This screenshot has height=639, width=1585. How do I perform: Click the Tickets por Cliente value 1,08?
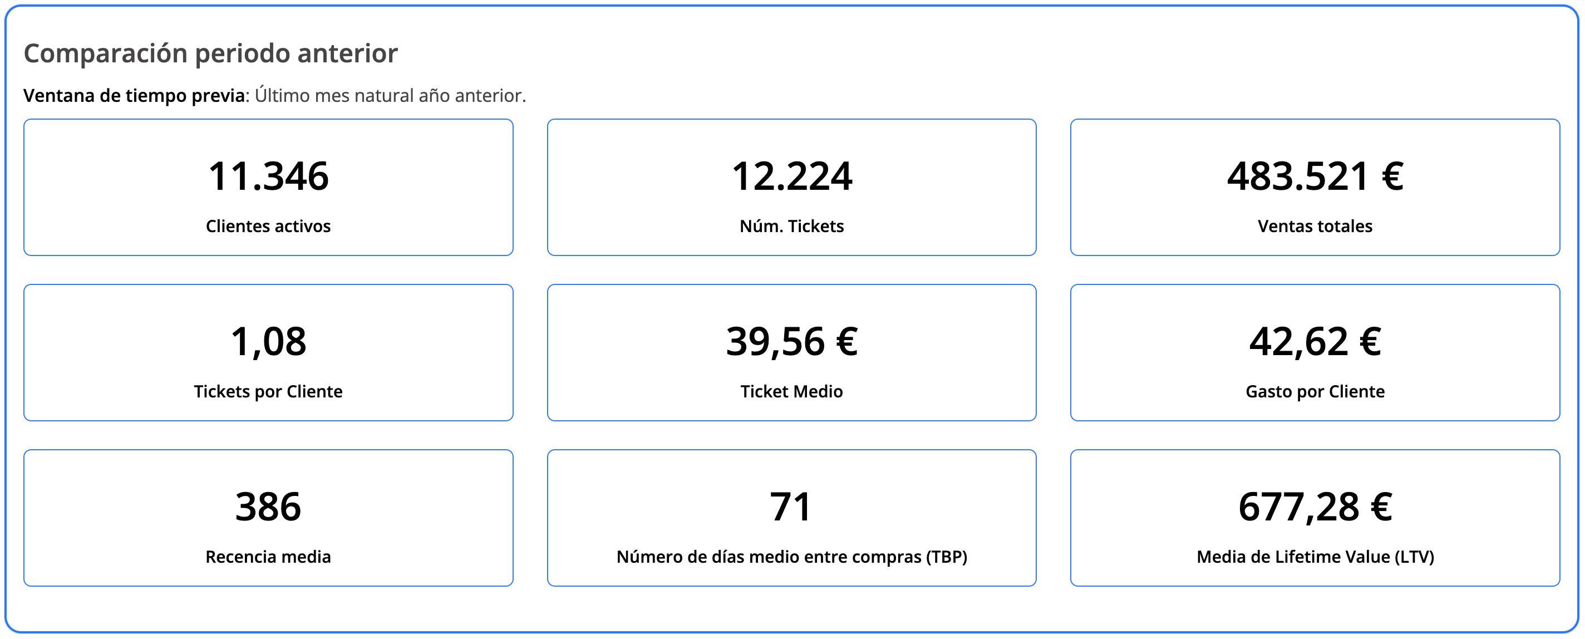[x=268, y=342]
